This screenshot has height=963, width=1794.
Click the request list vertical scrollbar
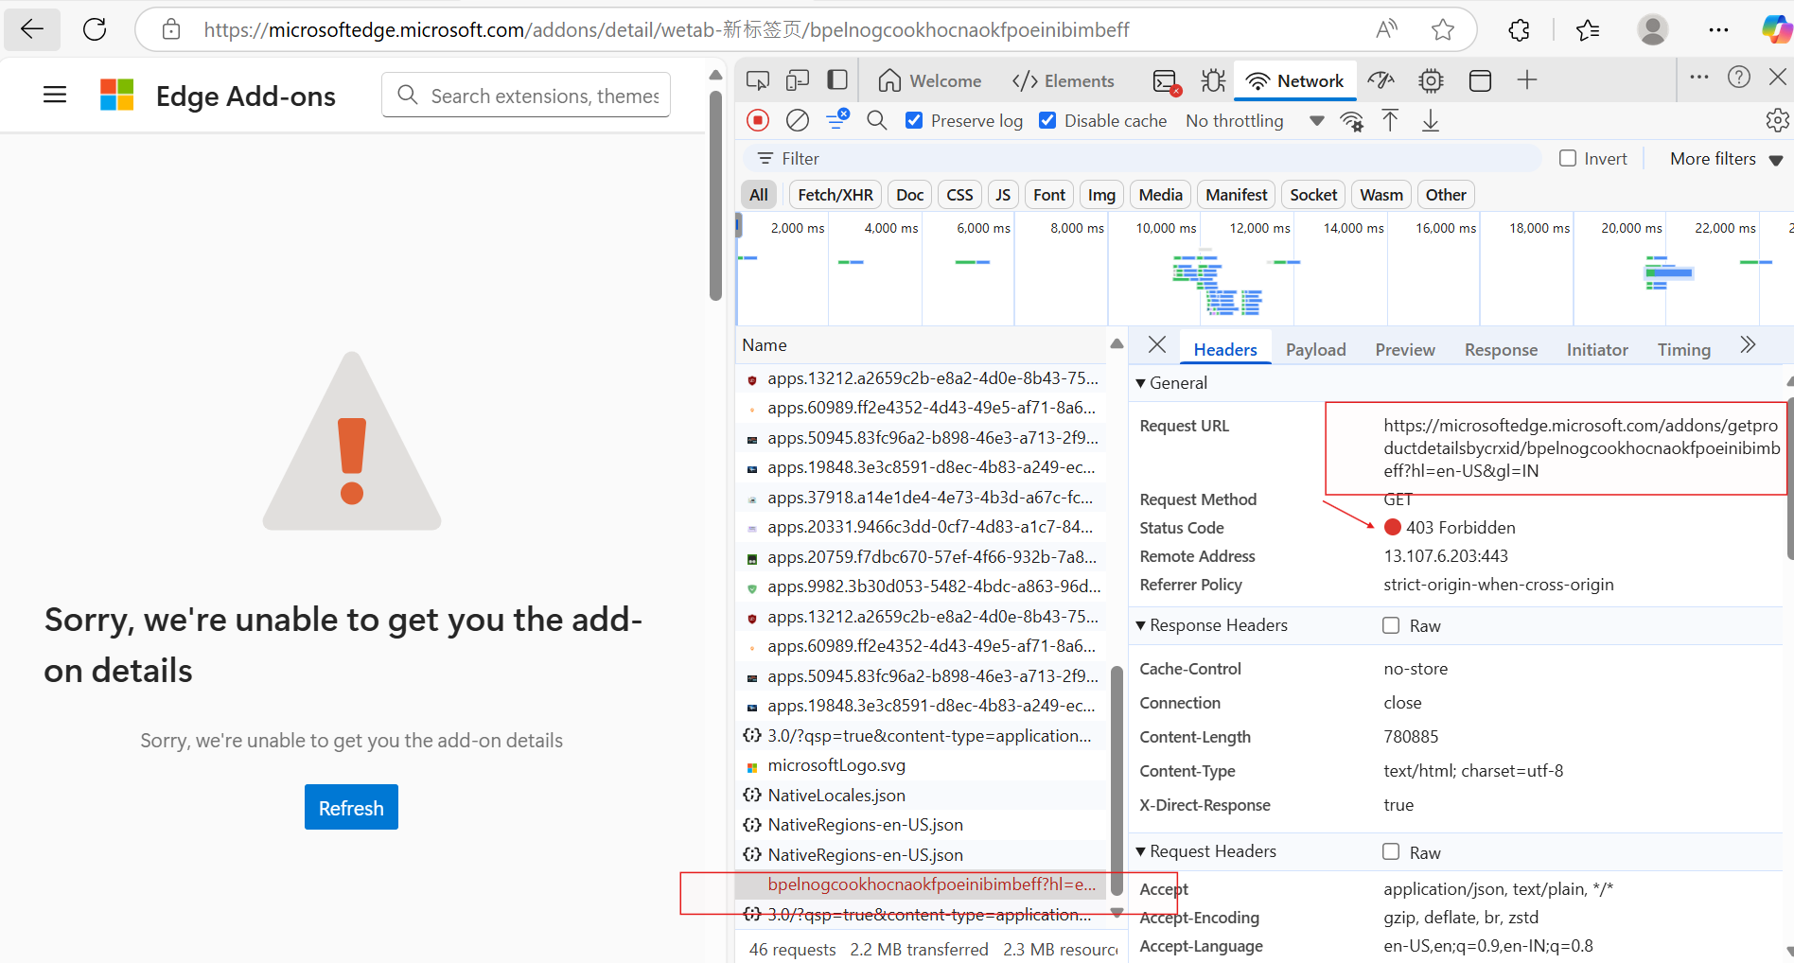(x=1117, y=779)
